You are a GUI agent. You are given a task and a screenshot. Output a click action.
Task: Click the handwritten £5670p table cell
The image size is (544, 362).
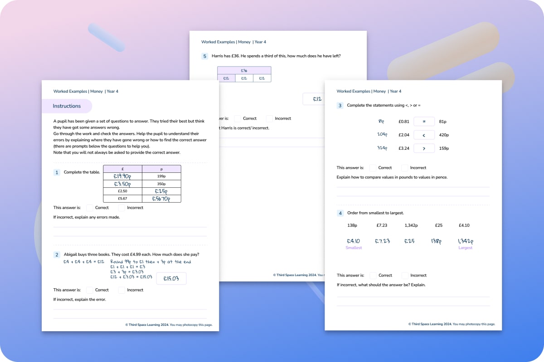pos(161,199)
